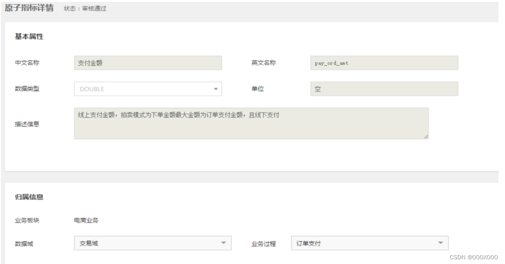Click the 英文名称 field showing pay_ord_amt
This screenshot has height=264, width=505.
pos(384,63)
